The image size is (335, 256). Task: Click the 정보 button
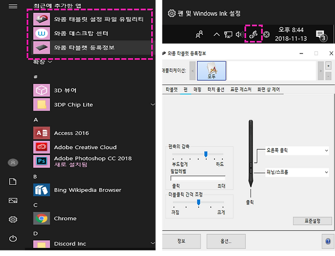(x=181, y=241)
